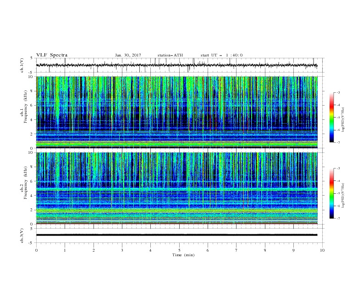363x281 pixels.
Task: Click the "-3" tick on the ch.1 colorbar
Action: coord(338,92)
